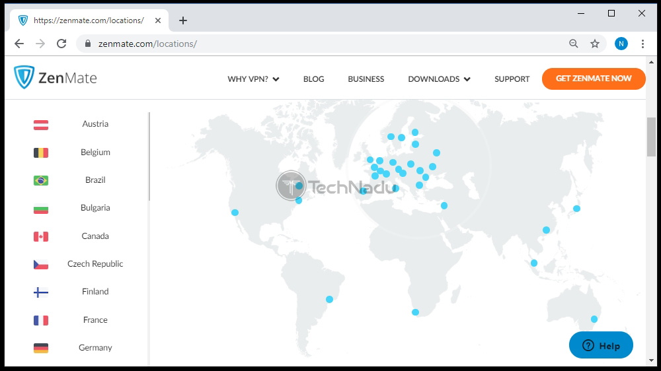Click the country list scrollbar
The width and height of the screenshot is (661, 371).
tap(149, 156)
